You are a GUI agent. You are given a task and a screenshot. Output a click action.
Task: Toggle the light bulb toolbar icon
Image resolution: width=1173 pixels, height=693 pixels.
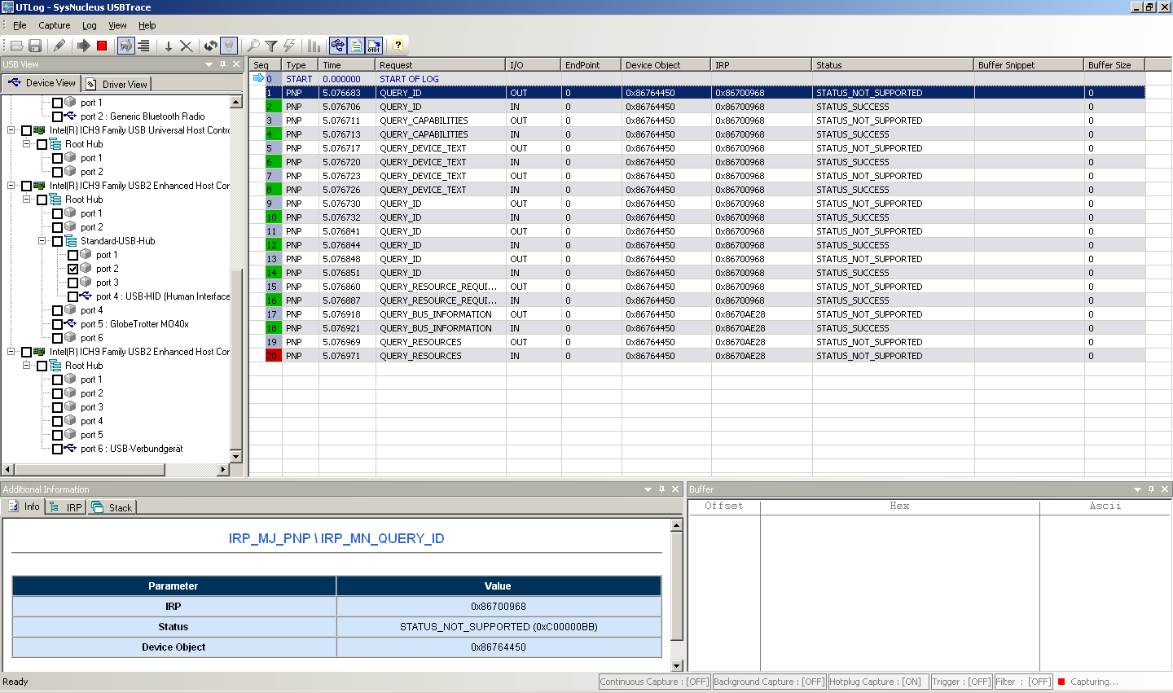point(229,46)
